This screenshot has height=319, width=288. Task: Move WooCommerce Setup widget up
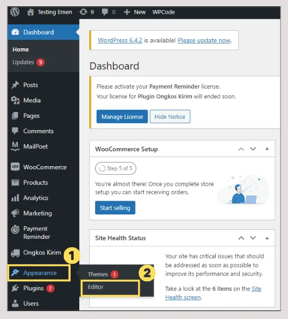(x=241, y=149)
